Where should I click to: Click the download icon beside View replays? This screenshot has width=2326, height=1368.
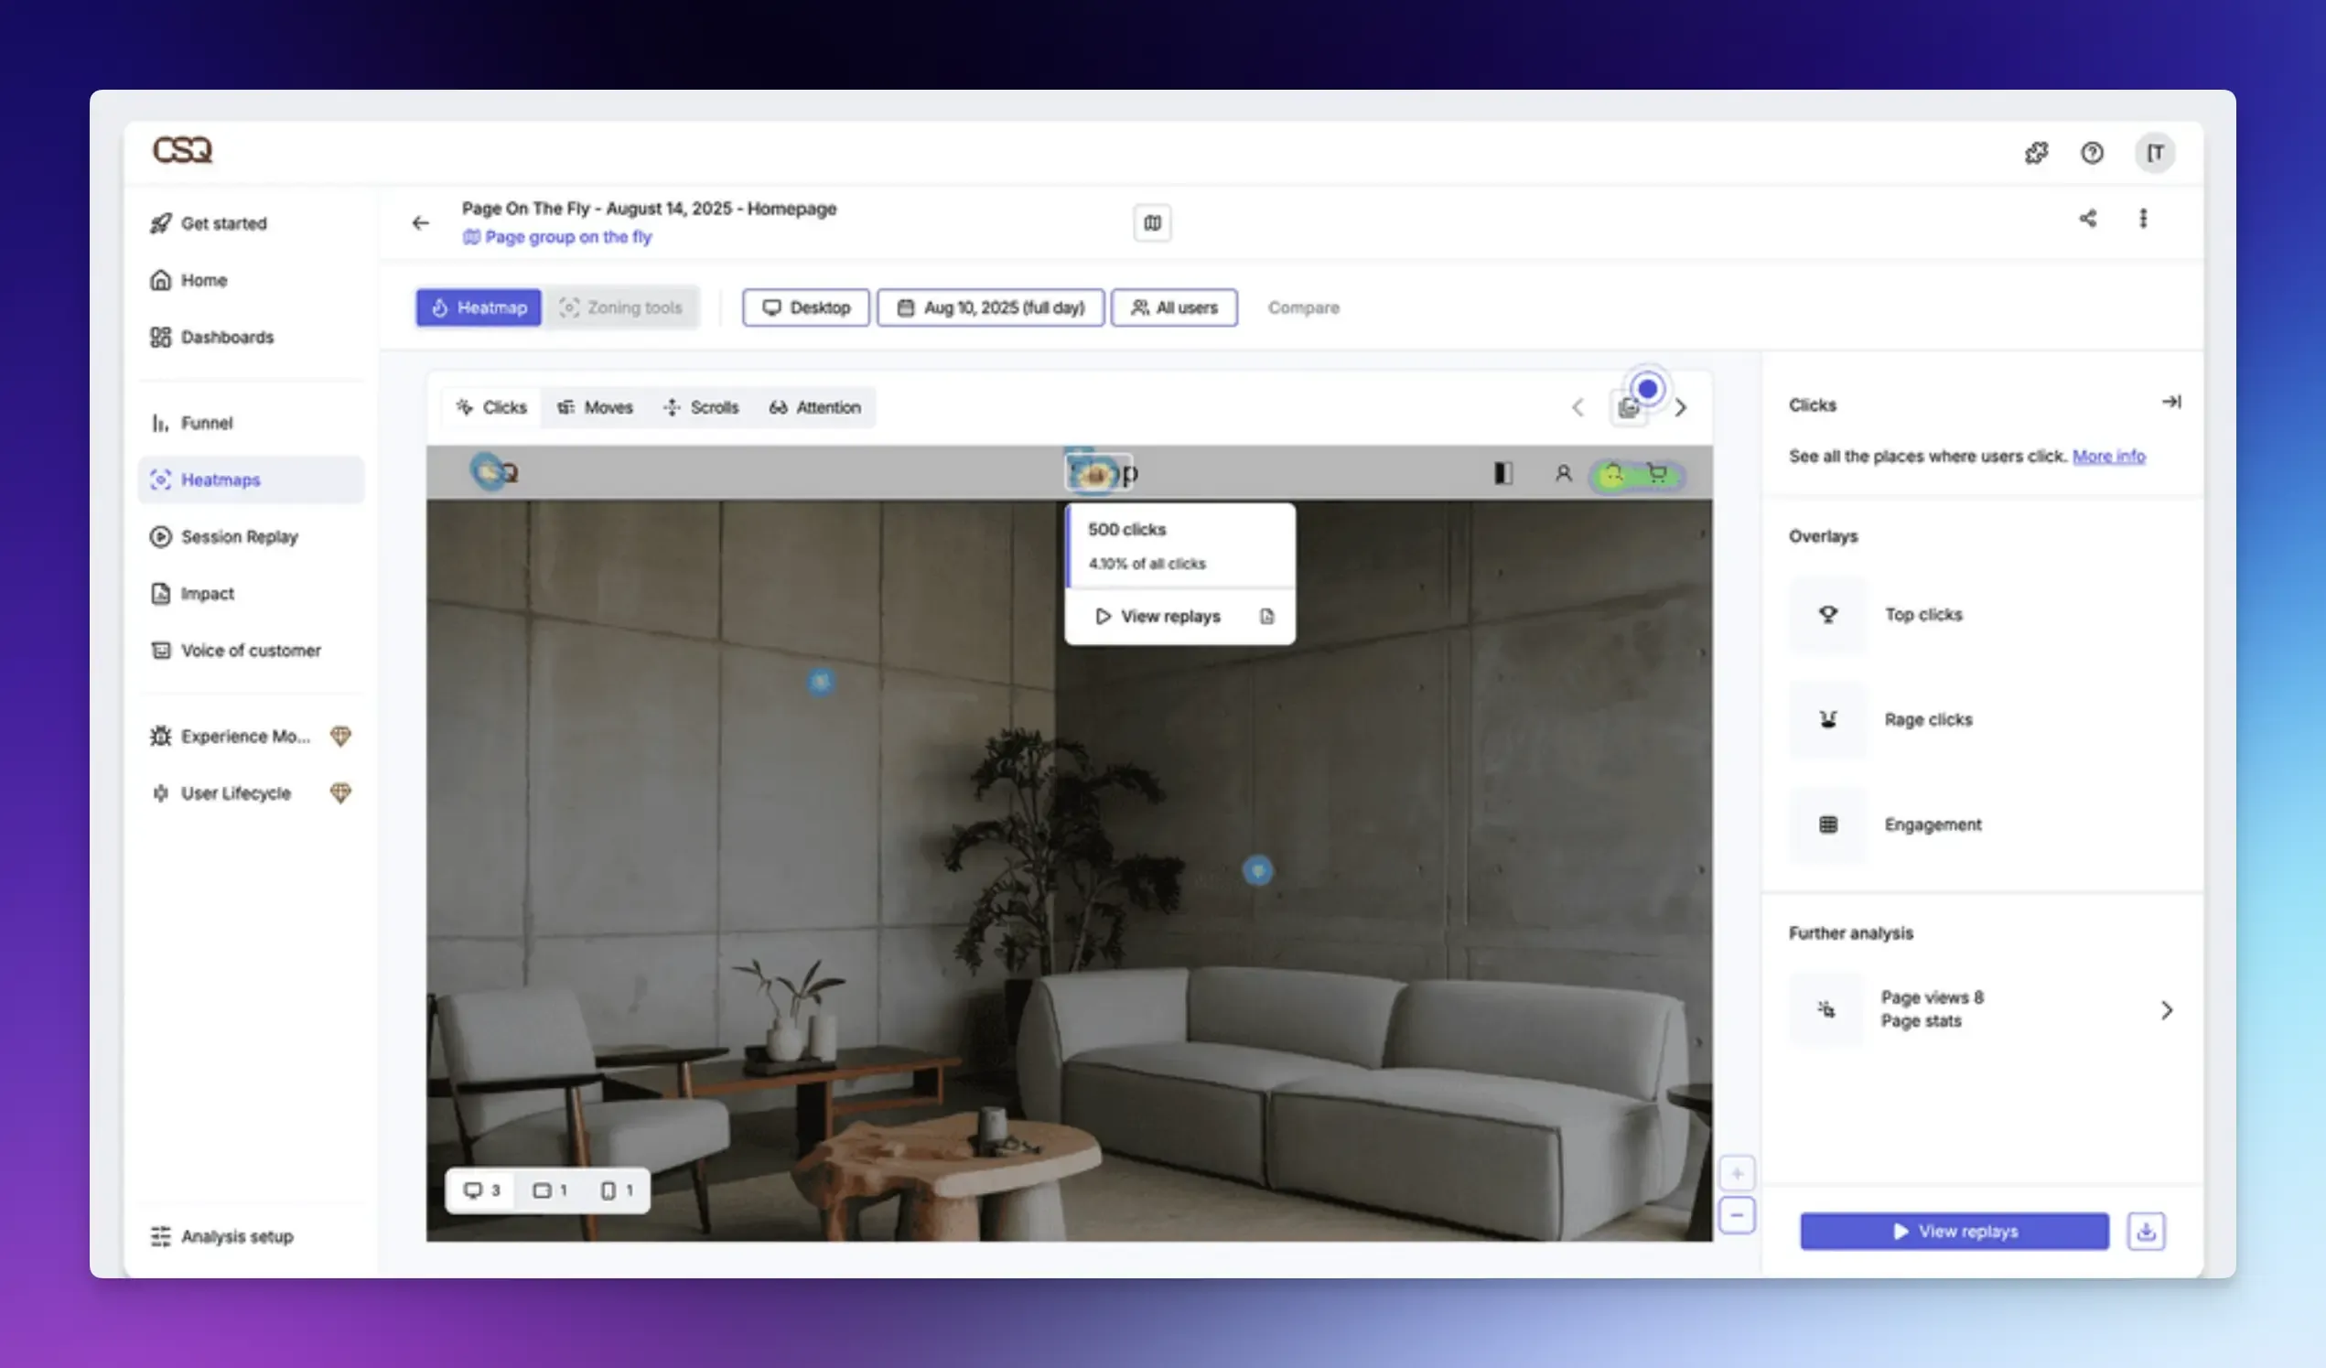pyautogui.click(x=2145, y=1231)
